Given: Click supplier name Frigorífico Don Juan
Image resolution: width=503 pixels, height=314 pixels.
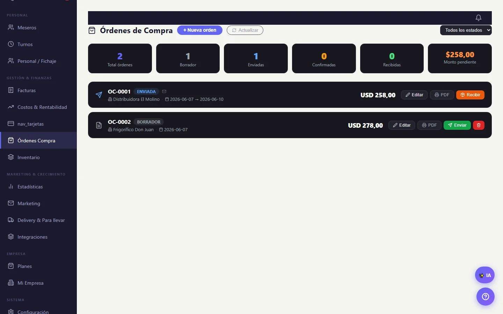Looking at the screenshot, I should click(133, 130).
